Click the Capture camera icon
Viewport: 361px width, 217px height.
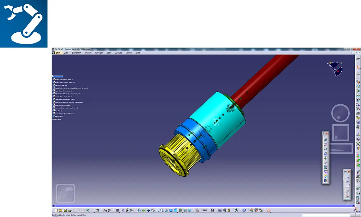click(x=205, y=210)
